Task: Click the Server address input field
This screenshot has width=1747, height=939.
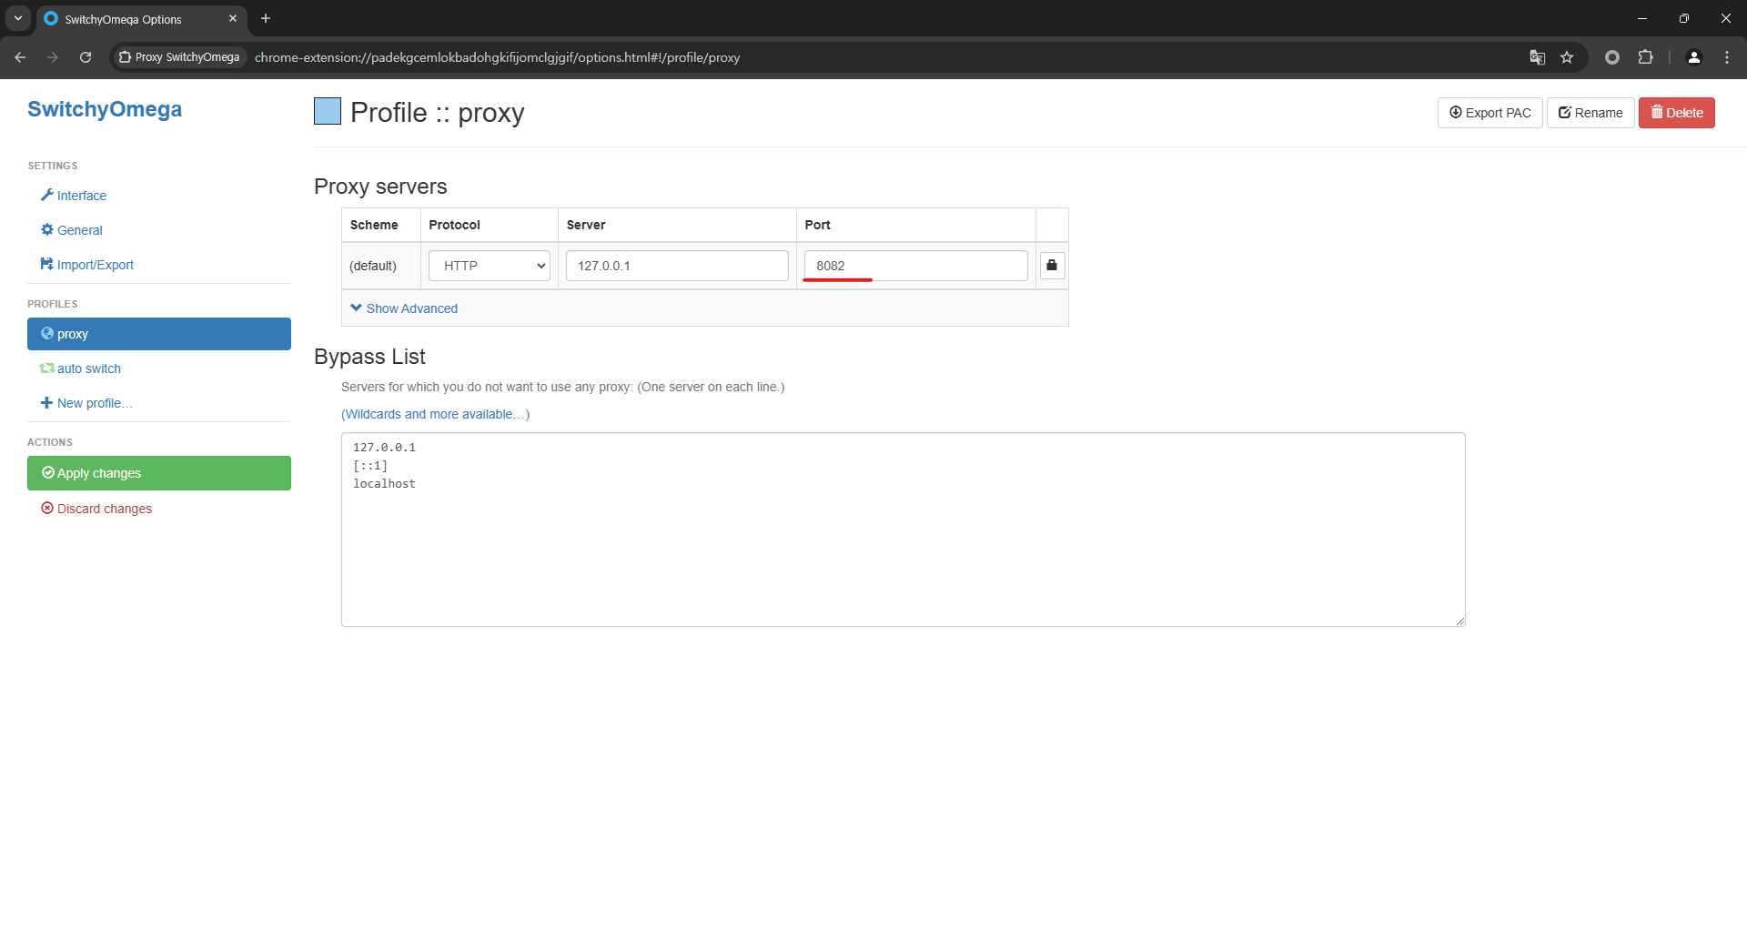Action: click(677, 266)
